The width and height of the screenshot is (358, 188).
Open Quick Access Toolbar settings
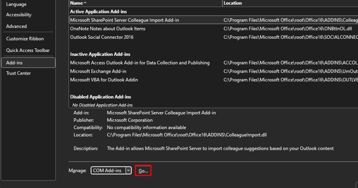(28, 50)
